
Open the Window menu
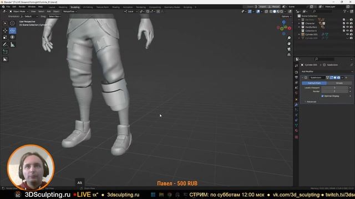pyautogui.click(x=32, y=7)
